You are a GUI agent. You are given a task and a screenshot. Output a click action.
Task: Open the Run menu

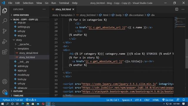click(x=53, y=3)
